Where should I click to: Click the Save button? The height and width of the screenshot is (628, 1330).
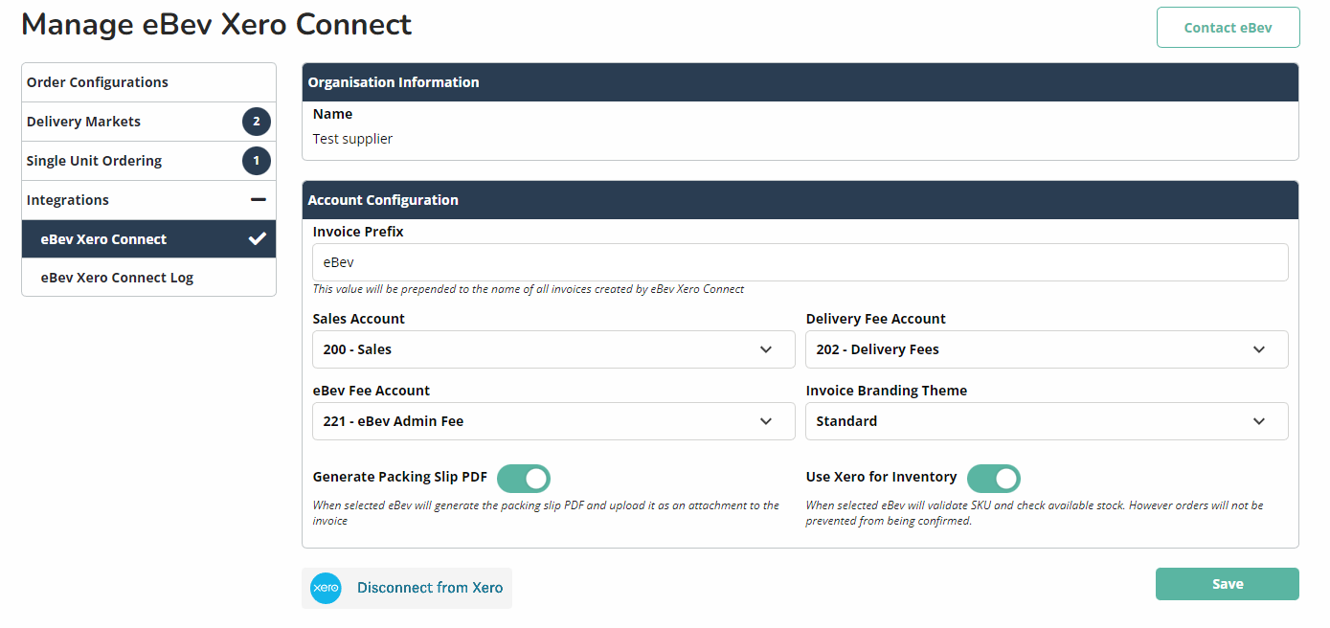1228,584
